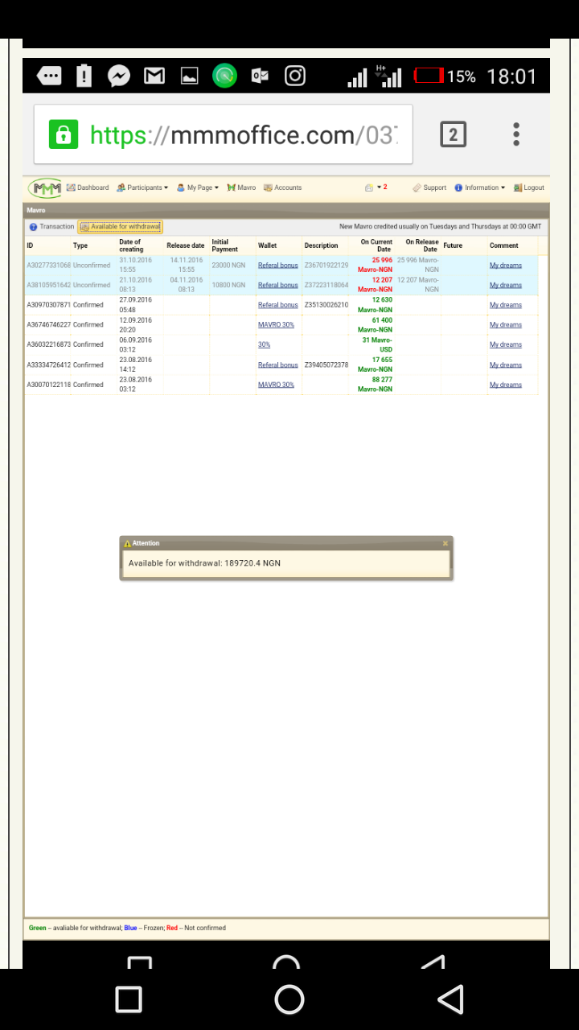The width and height of the screenshot is (579, 1030).
Task: Expand the Participants menu
Action: pos(142,187)
